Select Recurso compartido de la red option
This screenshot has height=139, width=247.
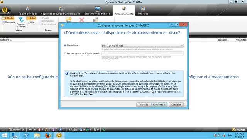coord(65,53)
